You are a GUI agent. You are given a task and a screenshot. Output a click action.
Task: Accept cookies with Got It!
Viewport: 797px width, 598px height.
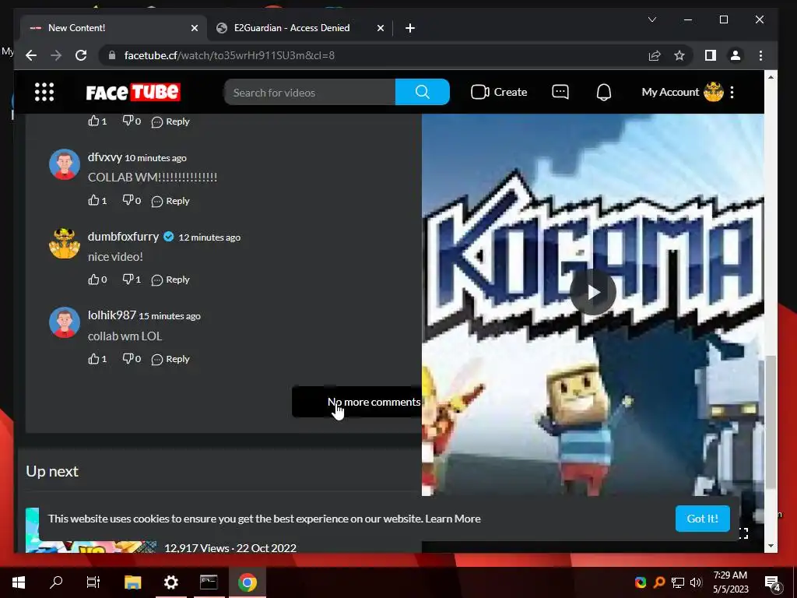pyautogui.click(x=703, y=519)
